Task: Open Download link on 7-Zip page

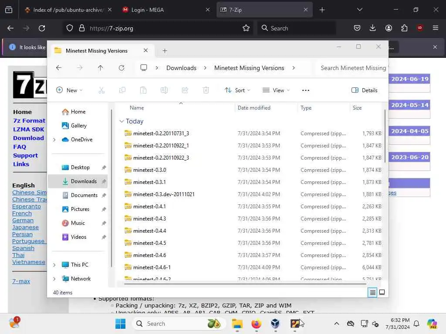Action: (28, 138)
